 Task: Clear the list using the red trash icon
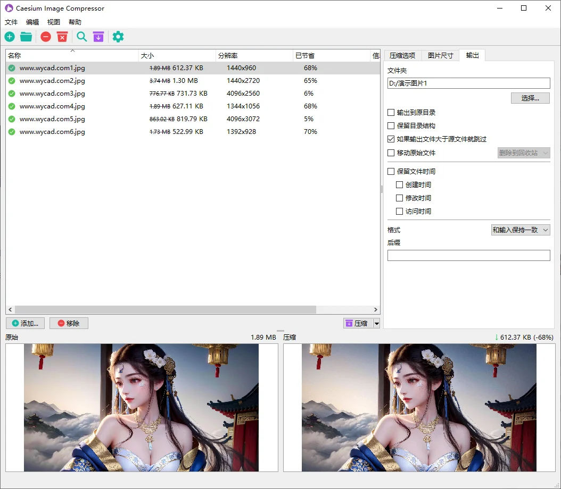pos(62,37)
